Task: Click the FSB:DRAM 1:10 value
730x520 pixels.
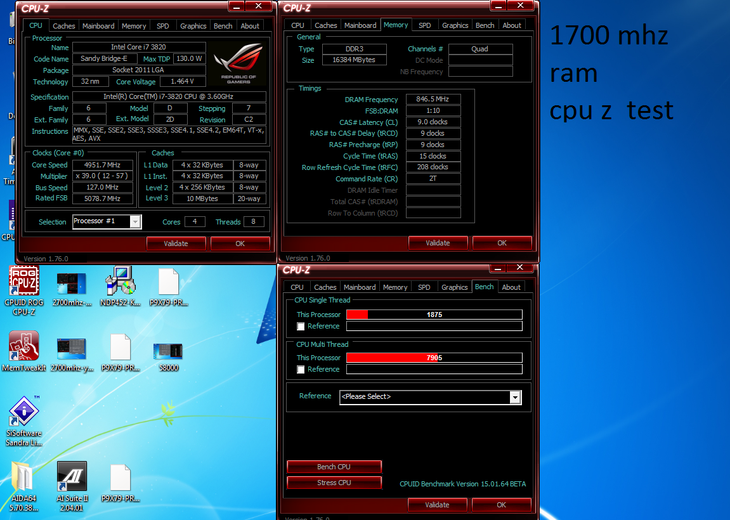Action: 433,110
